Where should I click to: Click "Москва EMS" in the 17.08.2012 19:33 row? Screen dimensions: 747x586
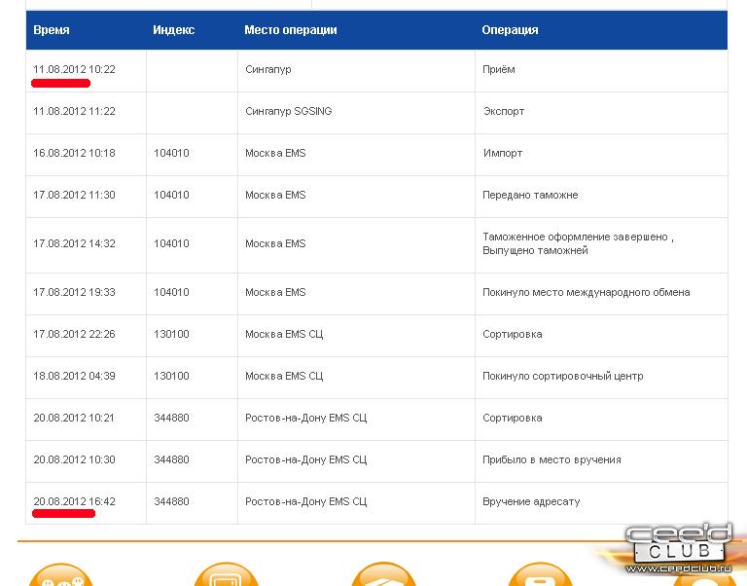pyautogui.click(x=275, y=292)
